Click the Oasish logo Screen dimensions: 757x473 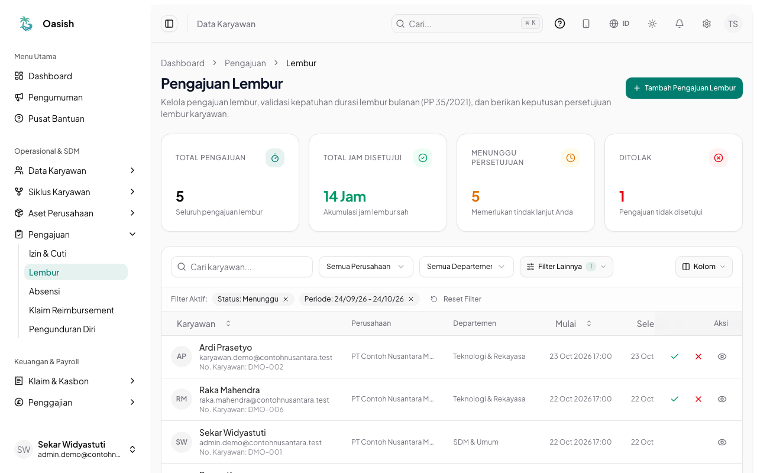click(x=26, y=24)
